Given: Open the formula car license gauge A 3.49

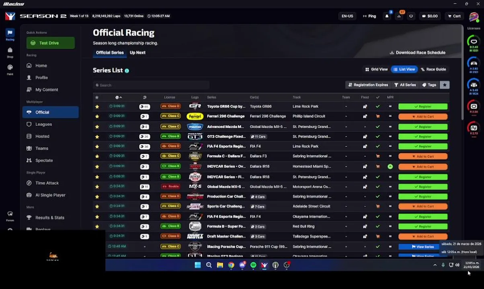Looking at the screenshot, I should coord(474,86).
